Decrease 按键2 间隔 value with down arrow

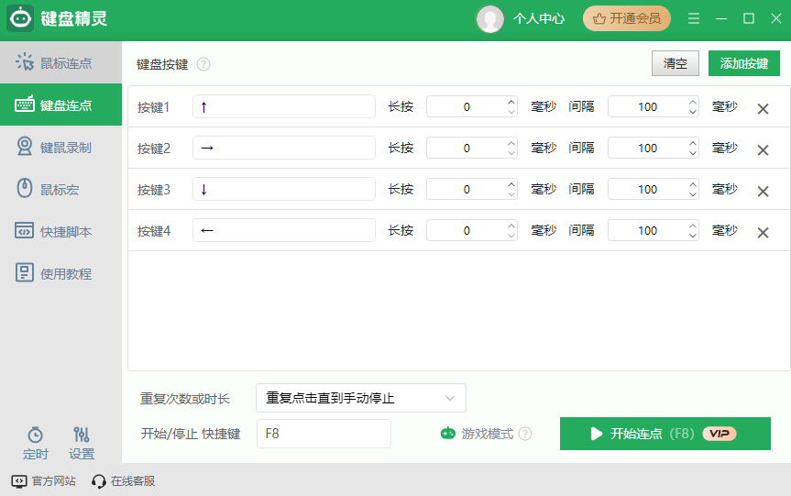693,153
